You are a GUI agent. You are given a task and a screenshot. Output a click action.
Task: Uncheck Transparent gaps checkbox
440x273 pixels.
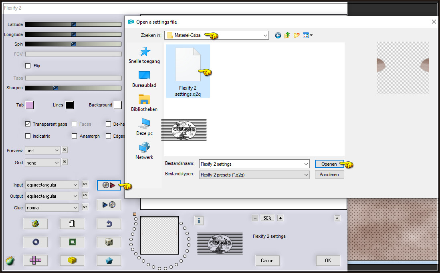pyautogui.click(x=28, y=124)
